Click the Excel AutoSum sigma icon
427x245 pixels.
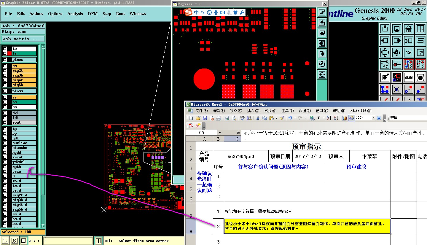[x=319, y=118]
